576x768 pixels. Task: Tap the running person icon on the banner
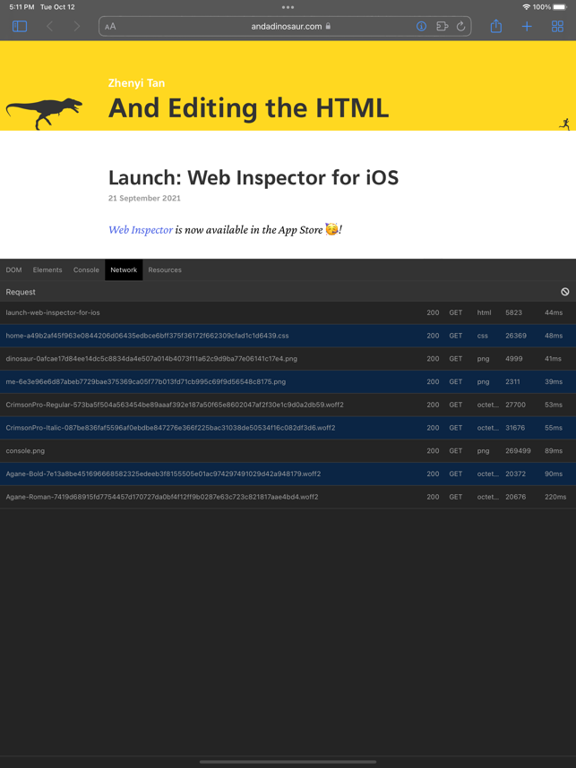[x=564, y=124]
